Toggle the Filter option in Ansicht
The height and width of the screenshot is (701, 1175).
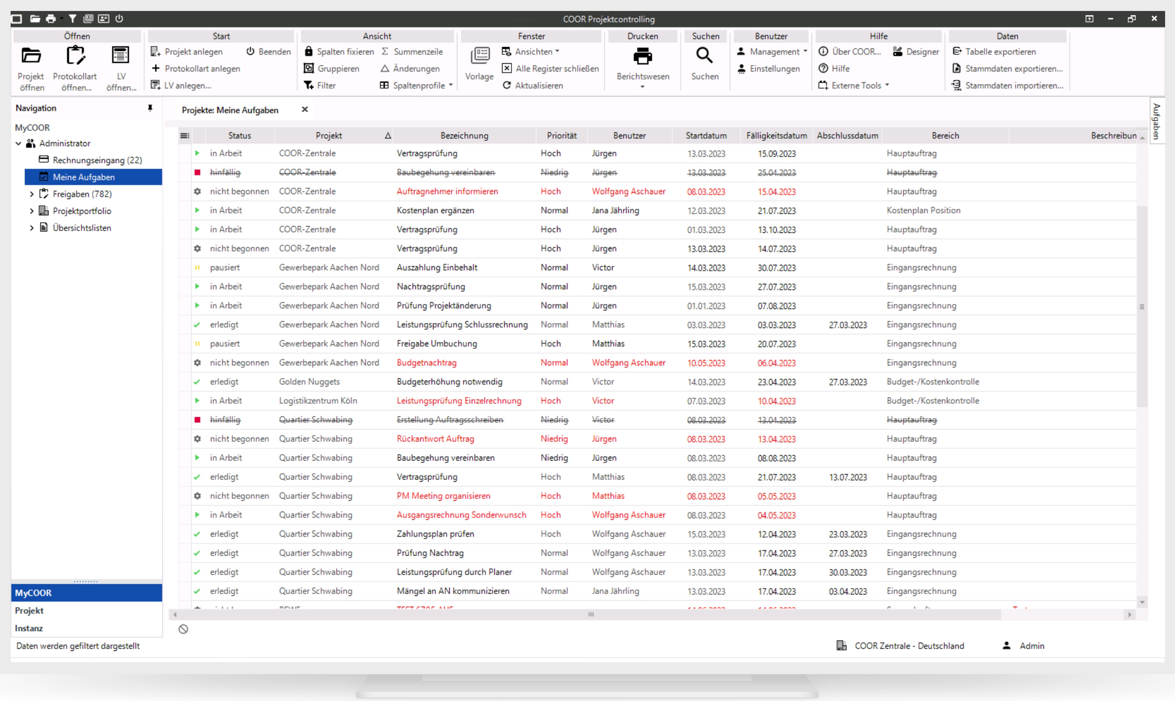coord(320,85)
